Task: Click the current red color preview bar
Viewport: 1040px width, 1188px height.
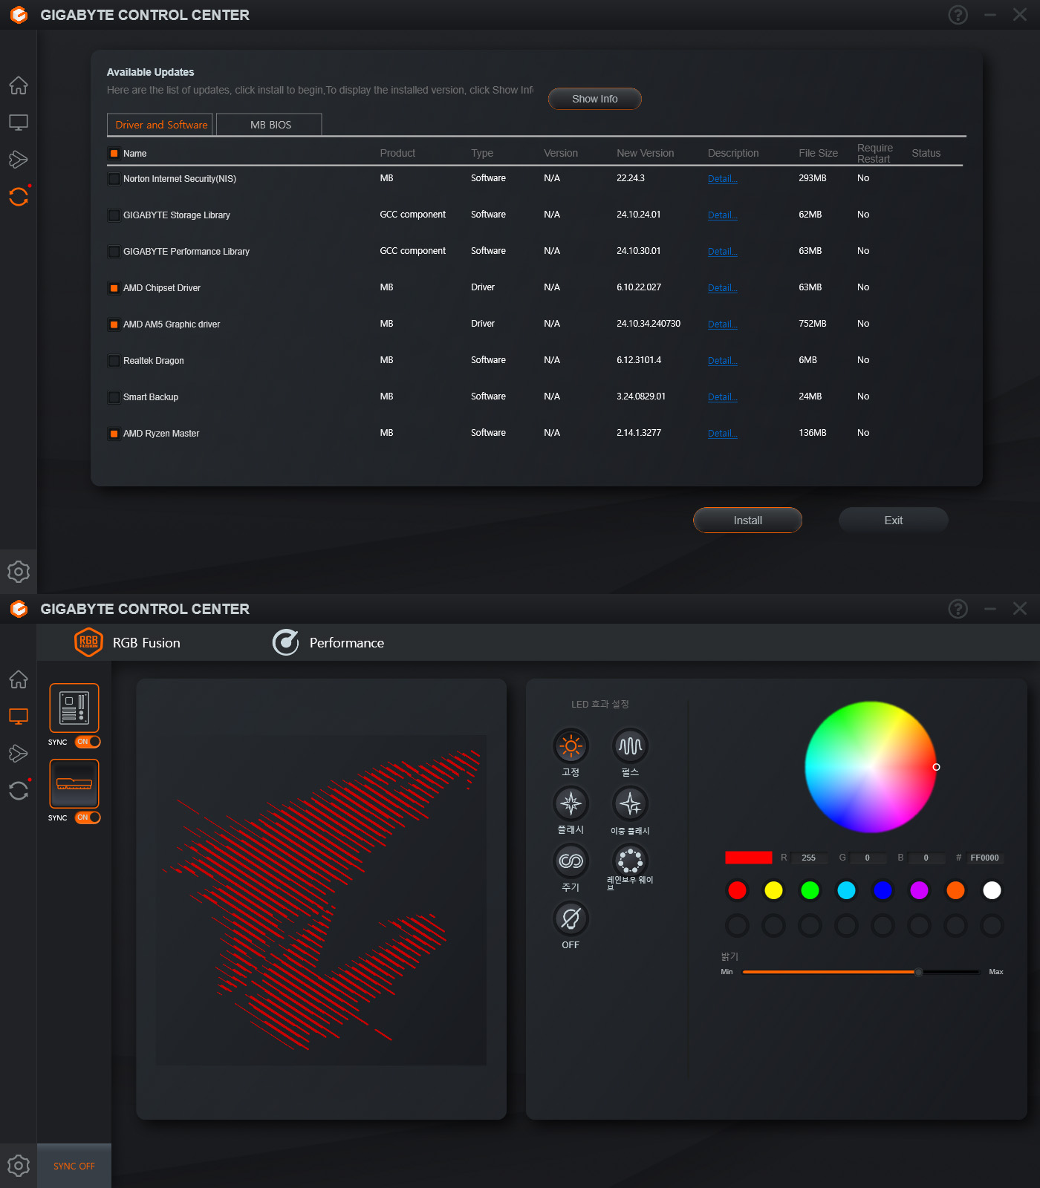Action: tap(749, 858)
